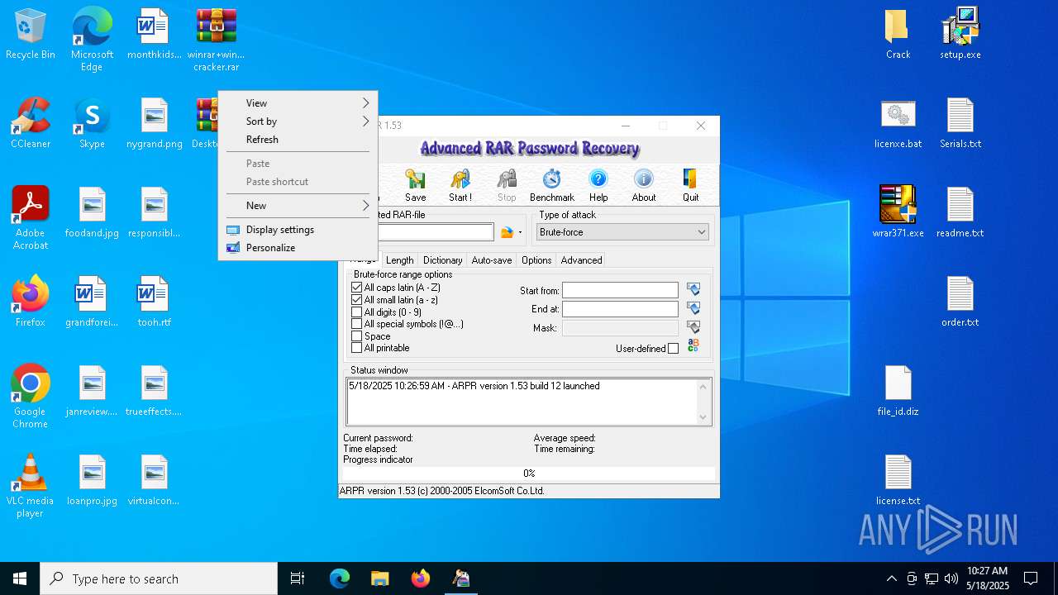Switch to Length tab
Viewport: 1058px width, 595px height.
point(399,259)
